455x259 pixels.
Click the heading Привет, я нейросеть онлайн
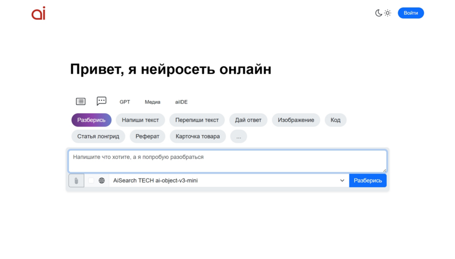171,70
